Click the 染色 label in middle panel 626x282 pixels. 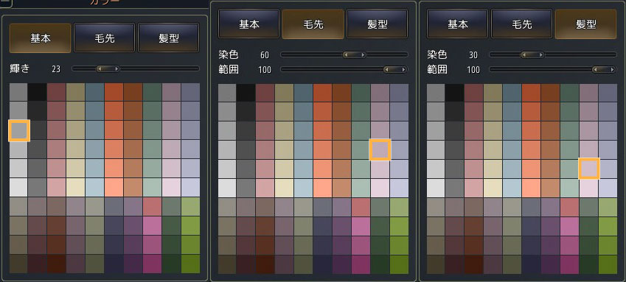click(x=229, y=54)
